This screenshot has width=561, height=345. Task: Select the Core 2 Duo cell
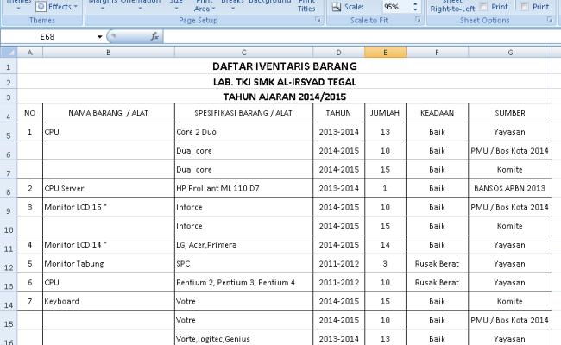pos(243,132)
